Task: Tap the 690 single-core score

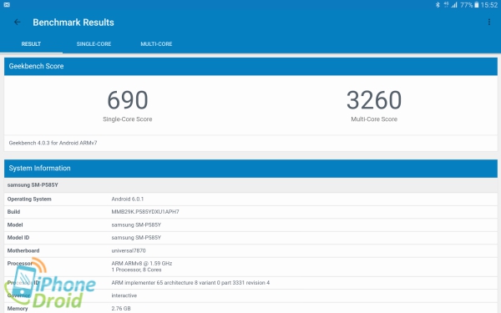Action: [x=128, y=100]
